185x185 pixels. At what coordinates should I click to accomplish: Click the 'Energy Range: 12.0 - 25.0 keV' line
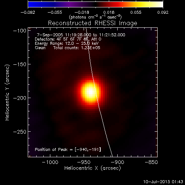[67, 43]
